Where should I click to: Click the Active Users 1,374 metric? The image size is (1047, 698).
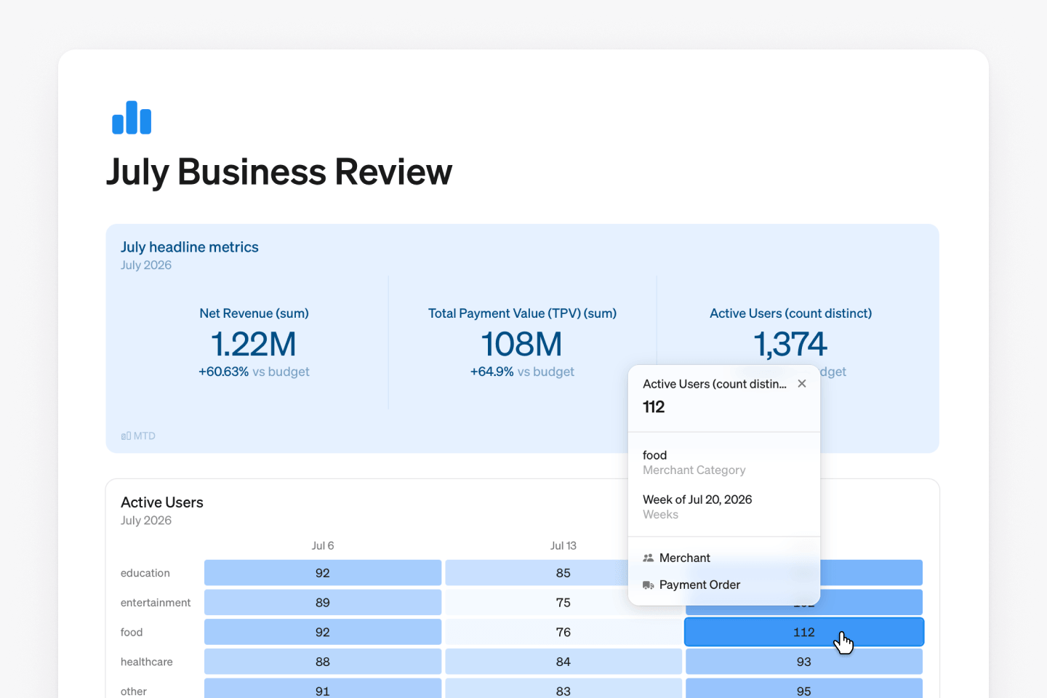tap(790, 344)
